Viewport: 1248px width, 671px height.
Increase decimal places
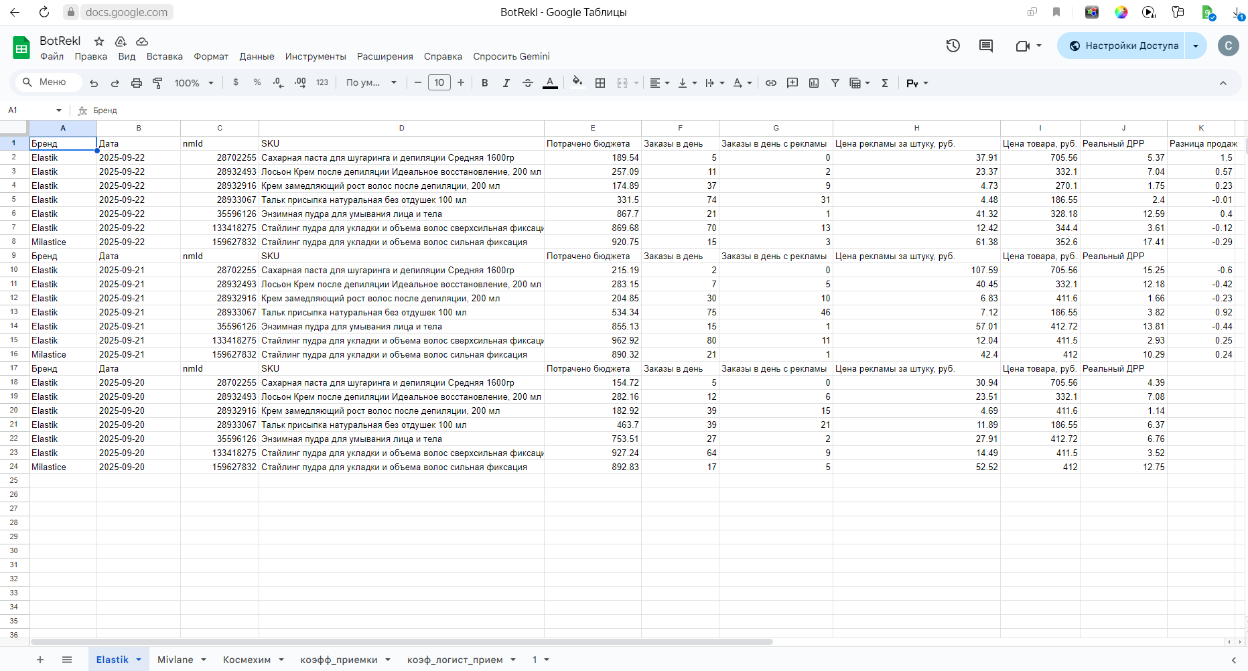[x=300, y=82]
